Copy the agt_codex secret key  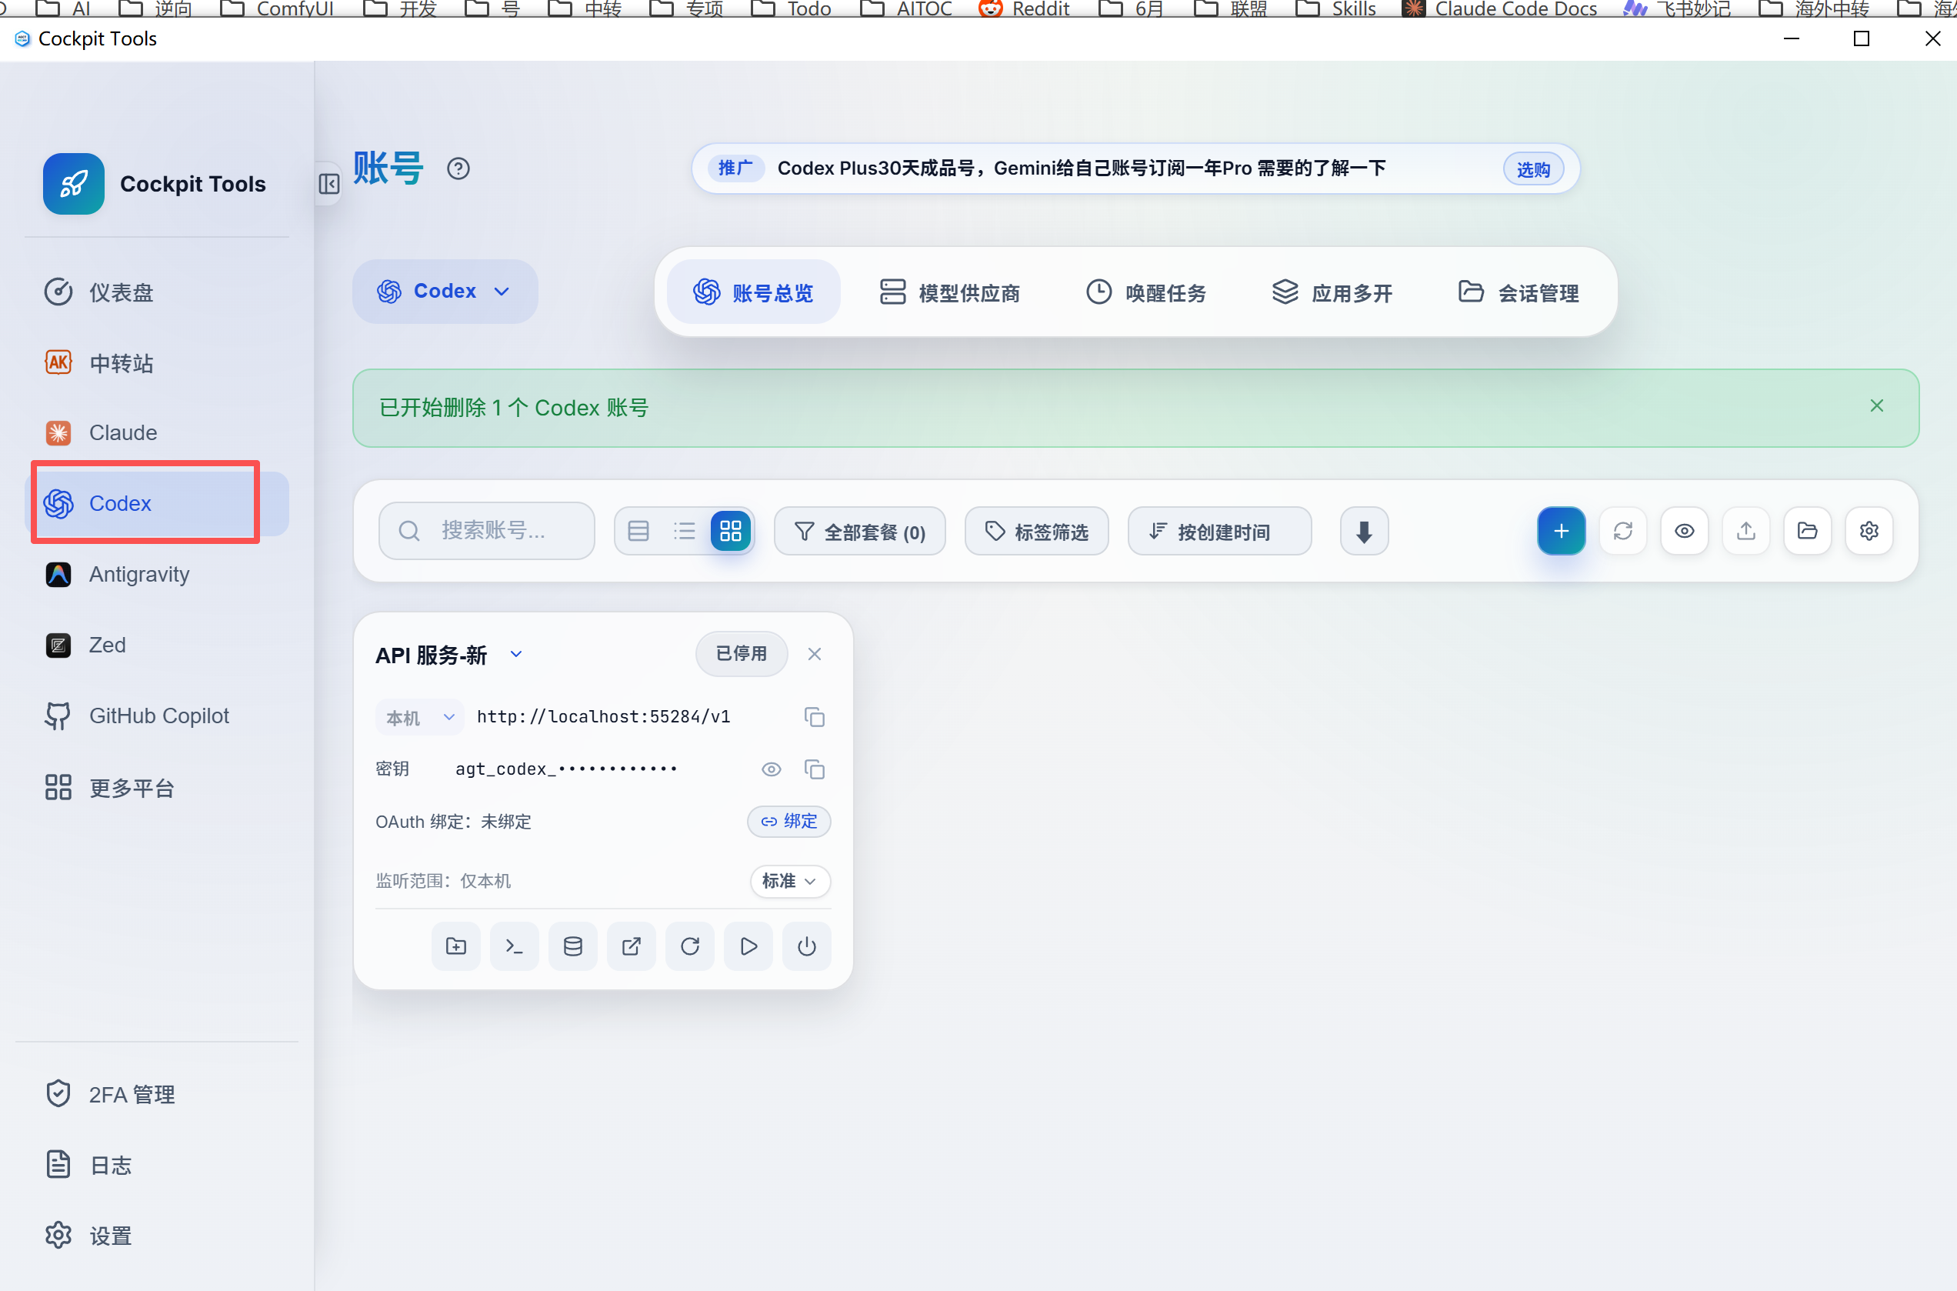coord(814,769)
